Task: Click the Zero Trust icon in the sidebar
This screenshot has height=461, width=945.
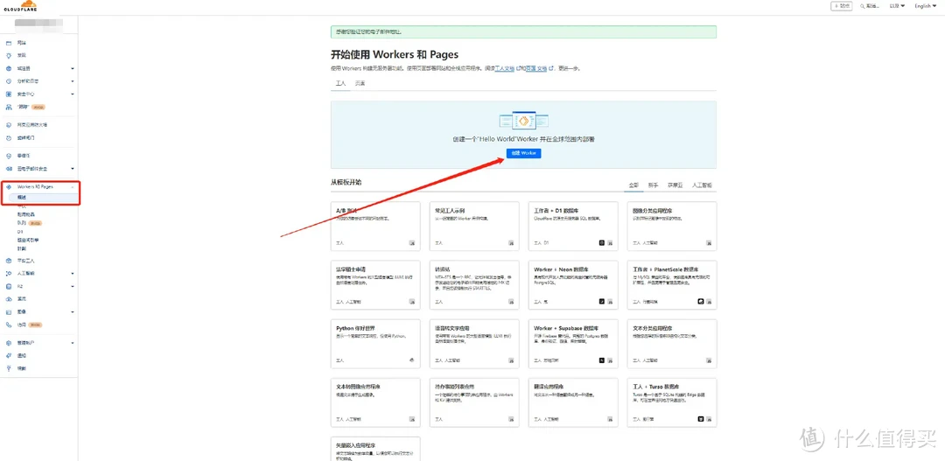Action: [x=9, y=156]
